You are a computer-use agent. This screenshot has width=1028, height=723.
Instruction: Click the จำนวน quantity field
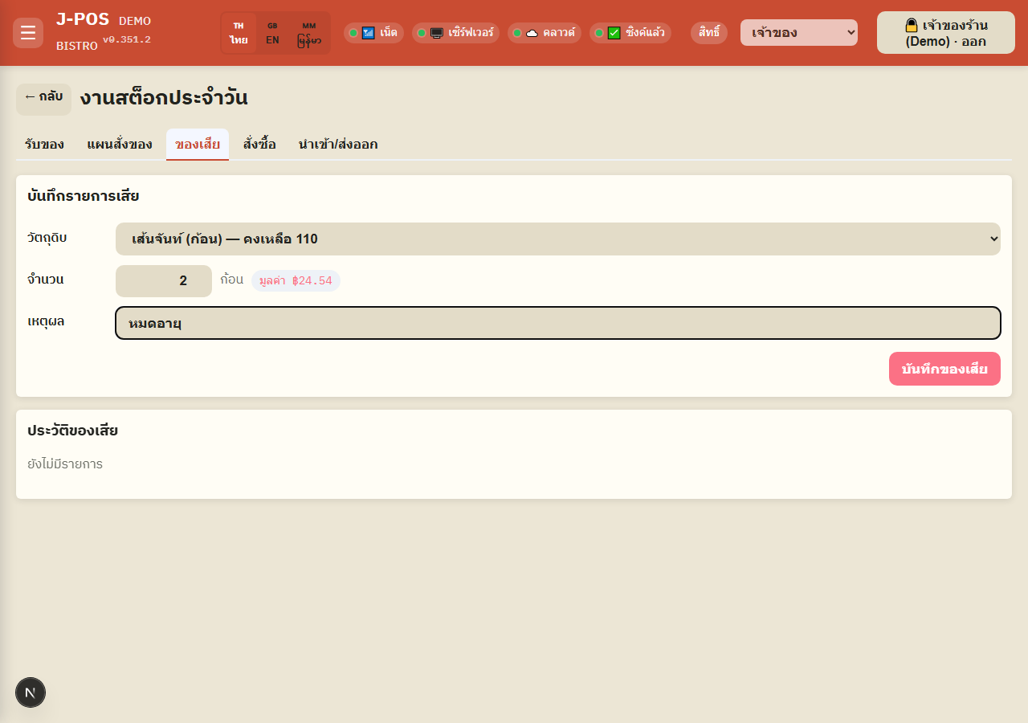click(164, 280)
